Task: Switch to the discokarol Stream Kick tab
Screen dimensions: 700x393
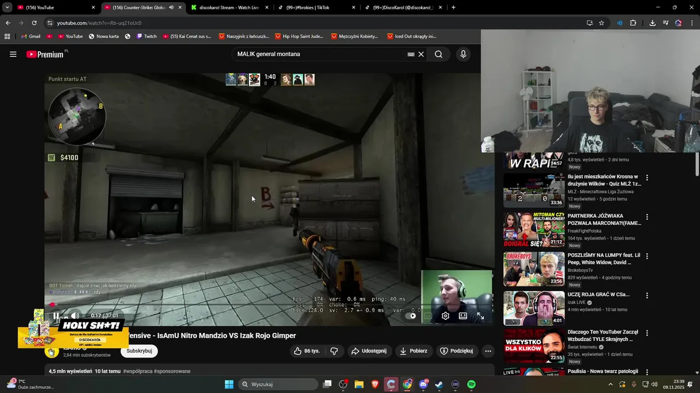Action: pos(230,8)
